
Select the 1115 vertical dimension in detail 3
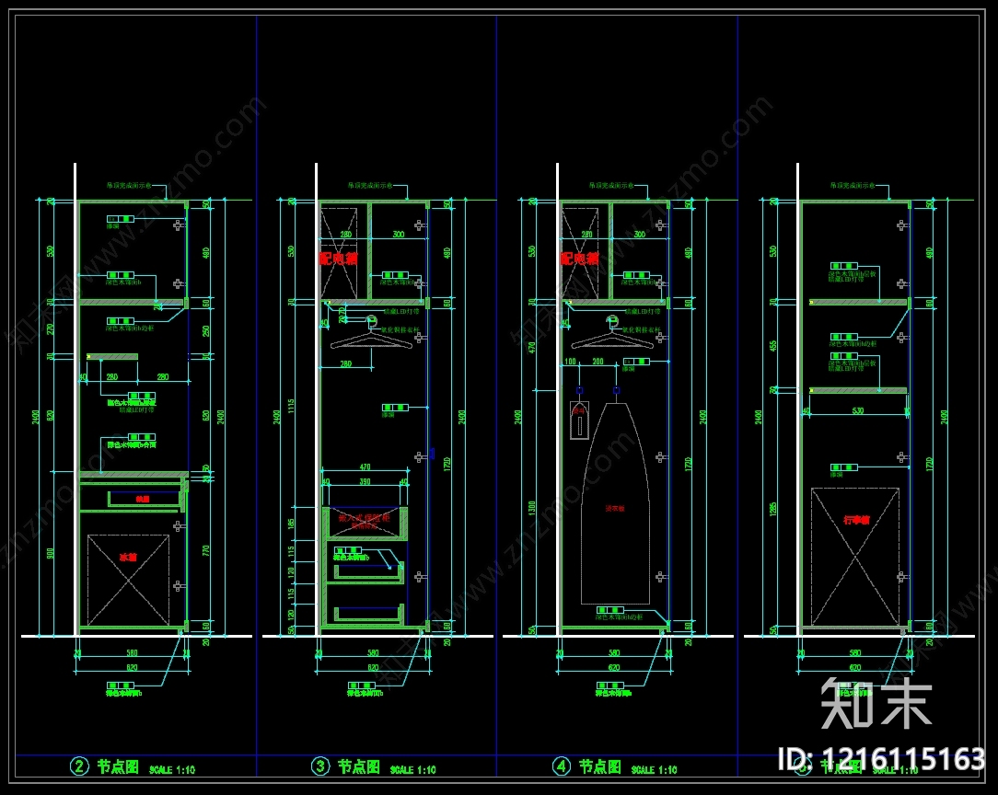coord(291,406)
